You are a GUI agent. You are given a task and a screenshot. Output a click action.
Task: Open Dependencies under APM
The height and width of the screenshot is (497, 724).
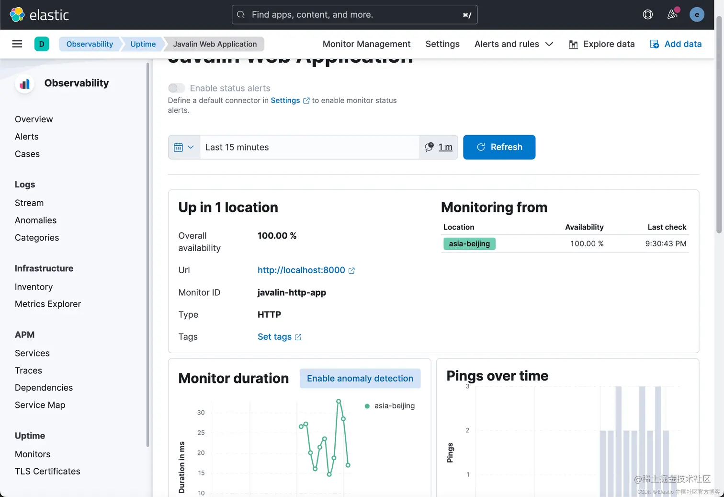44,388
